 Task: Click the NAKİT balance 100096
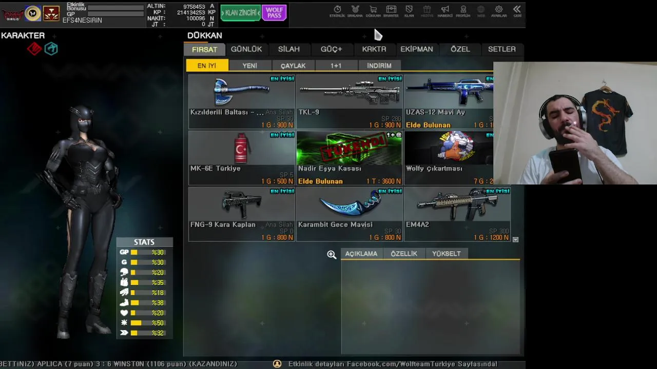point(196,18)
